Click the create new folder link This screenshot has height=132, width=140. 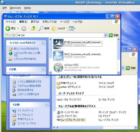click(26, 49)
